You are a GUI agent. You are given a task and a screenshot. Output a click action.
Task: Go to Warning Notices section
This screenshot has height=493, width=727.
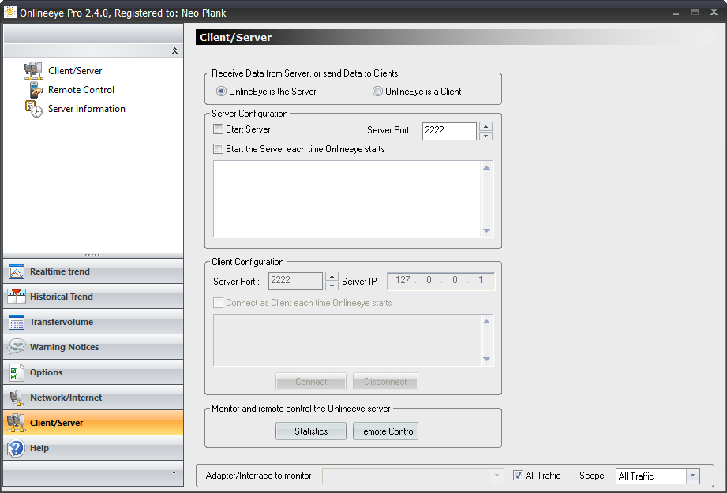pos(93,347)
